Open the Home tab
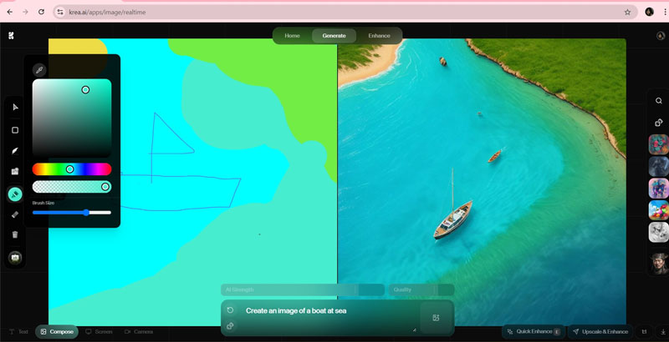 click(x=292, y=36)
